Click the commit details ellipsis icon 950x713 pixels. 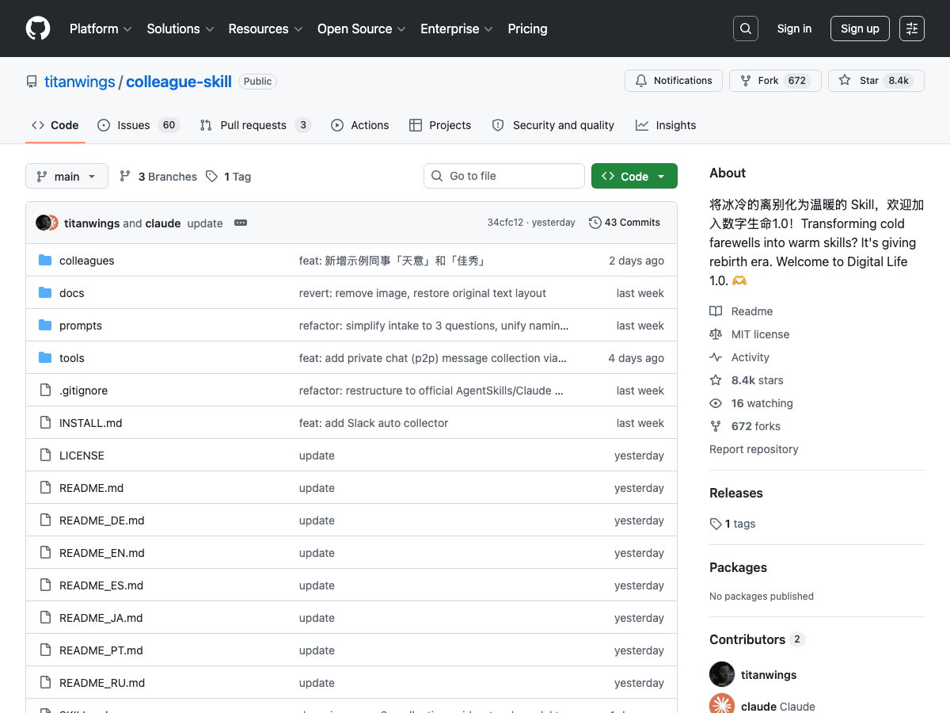click(241, 223)
